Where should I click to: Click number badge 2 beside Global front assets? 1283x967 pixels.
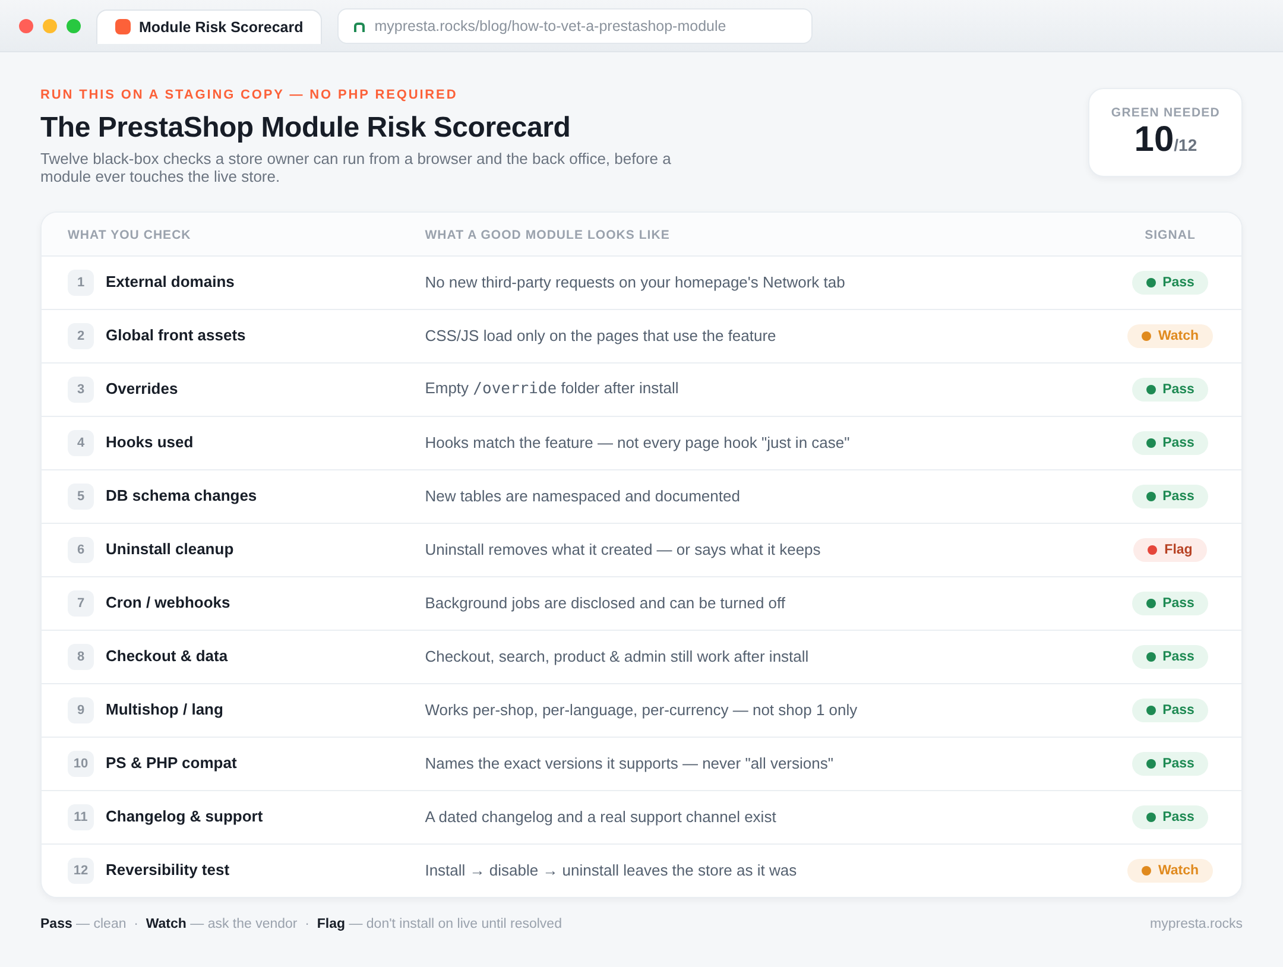point(81,336)
